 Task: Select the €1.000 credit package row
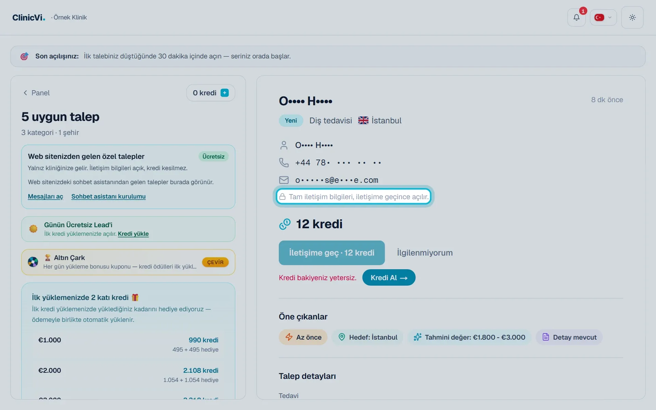(x=128, y=344)
